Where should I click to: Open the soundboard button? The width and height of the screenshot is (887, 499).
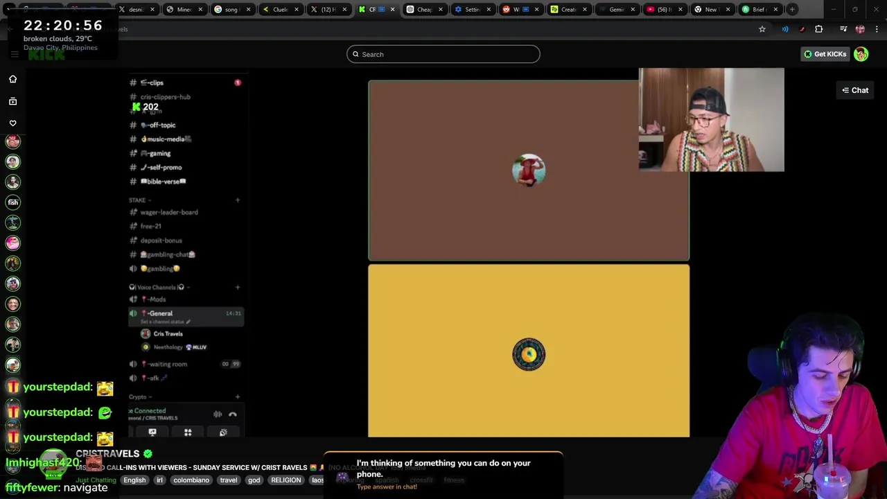[223, 432]
